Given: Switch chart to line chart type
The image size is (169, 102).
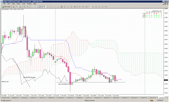Looking at the screenshot, I should click(x=20, y=7).
